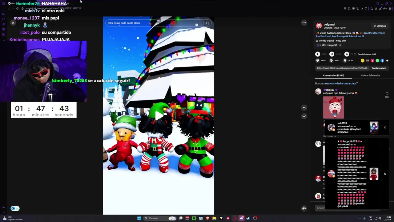Image resolution: width=394 pixels, height=222 pixels.
Task: Open comments via speech bubble icon
Action: [331, 61]
